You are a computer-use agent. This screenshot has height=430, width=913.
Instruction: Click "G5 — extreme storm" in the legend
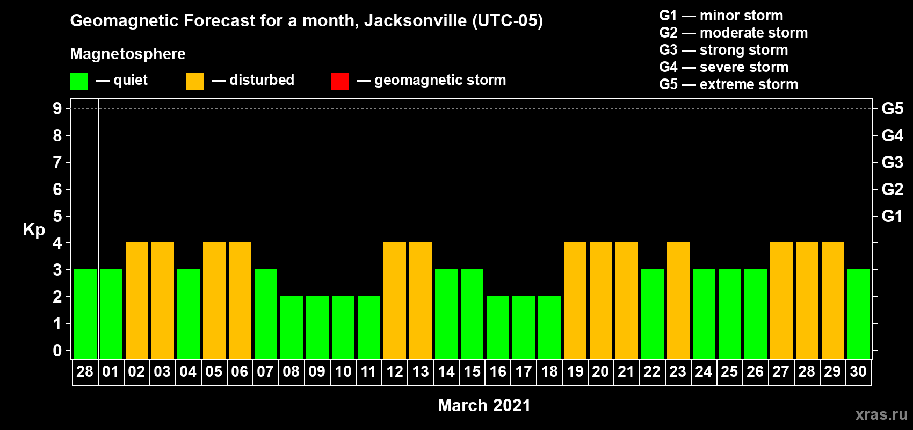pos(728,84)
